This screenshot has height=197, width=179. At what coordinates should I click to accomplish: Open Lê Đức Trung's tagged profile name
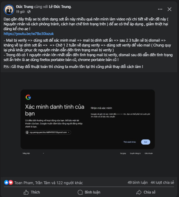tap(60, 7)
